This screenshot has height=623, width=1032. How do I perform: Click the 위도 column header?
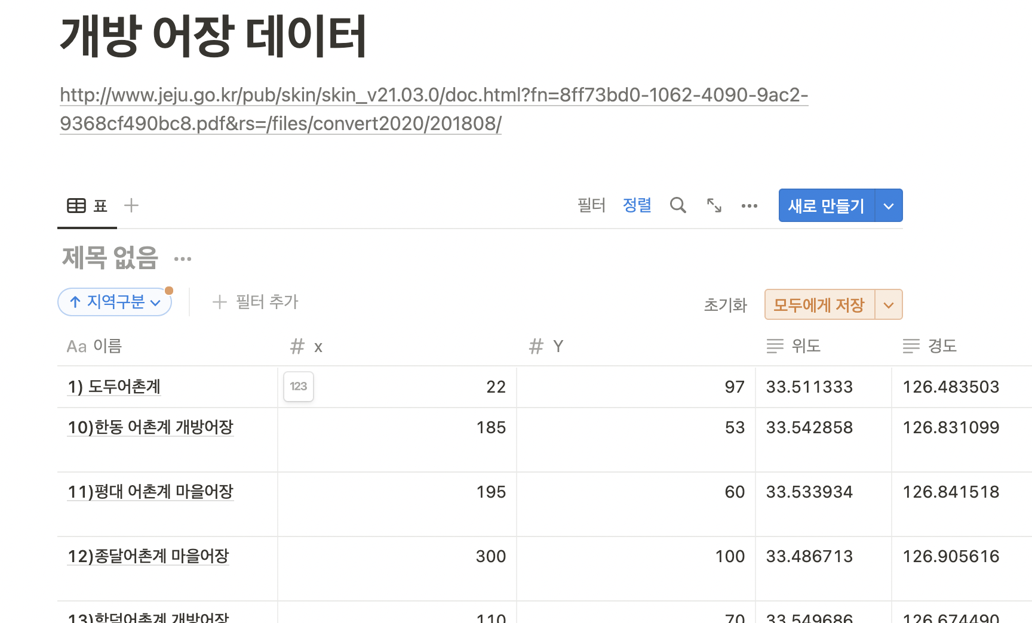[x=806, y=346]
